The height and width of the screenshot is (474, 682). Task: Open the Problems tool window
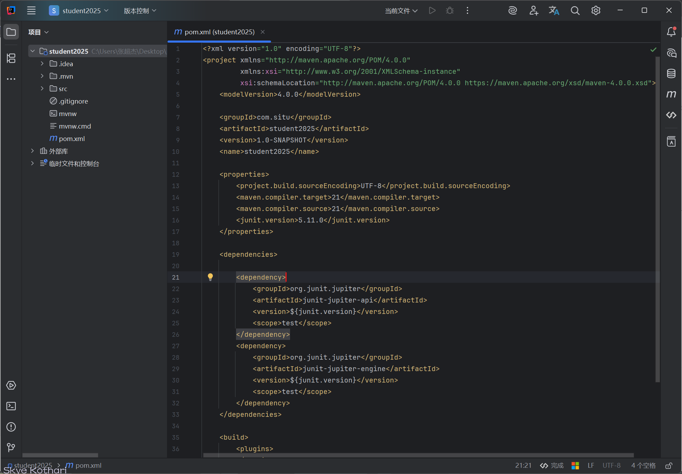[11, 427]
